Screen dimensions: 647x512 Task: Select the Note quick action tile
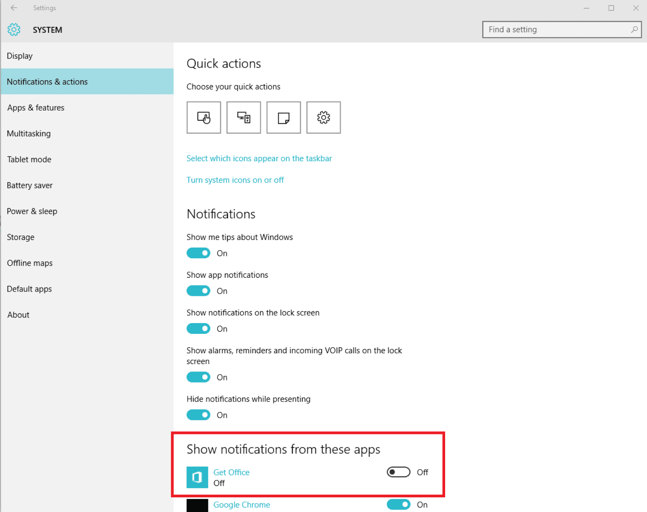(283, 117)
